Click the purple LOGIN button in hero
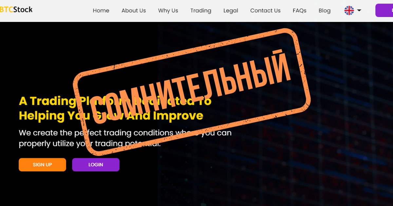This screenshot has height=206, width=393. 96,165
